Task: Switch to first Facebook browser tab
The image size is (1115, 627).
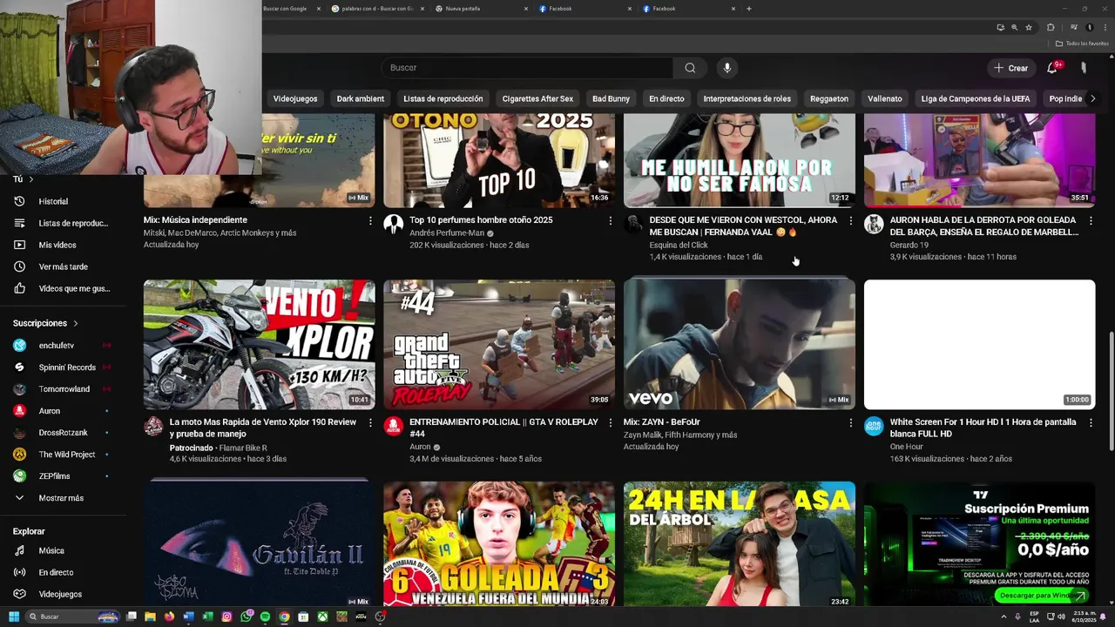Action: [585, 9]
